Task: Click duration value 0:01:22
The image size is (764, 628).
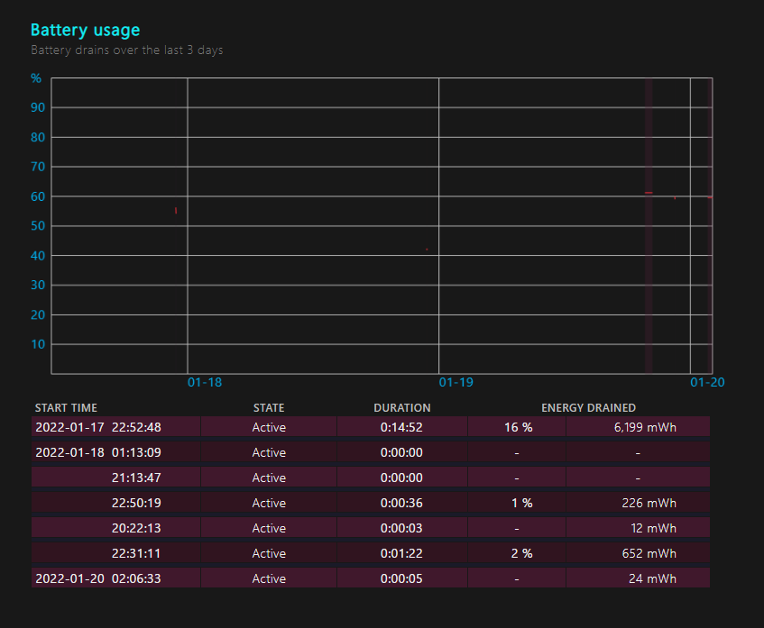Action: [x=401, y=553]
